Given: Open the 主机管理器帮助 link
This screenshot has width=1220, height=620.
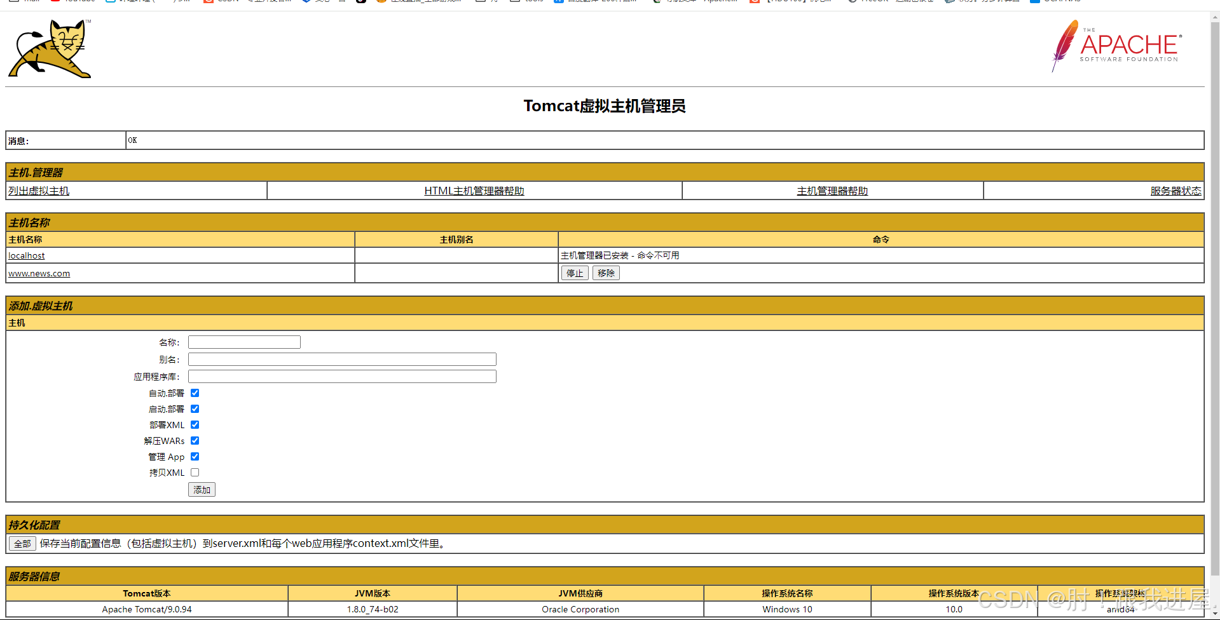Looking at the screenshot, I should pyautogui.click(x=832, y=191).
